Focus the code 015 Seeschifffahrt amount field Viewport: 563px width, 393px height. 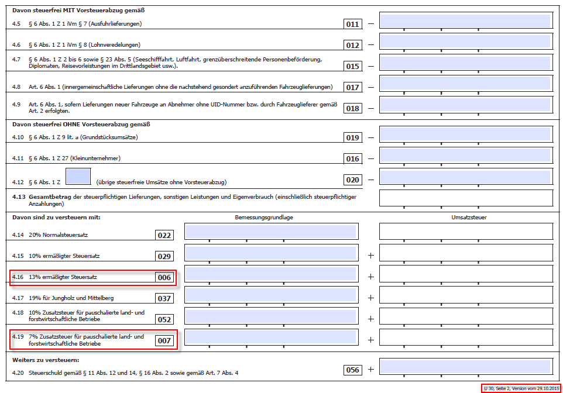(465, 63)
